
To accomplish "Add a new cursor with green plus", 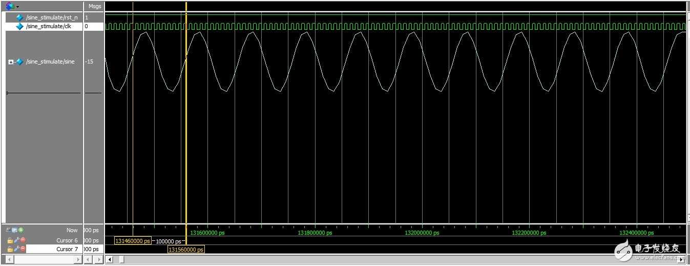I will pyautogui.click(x=21, y=230).
